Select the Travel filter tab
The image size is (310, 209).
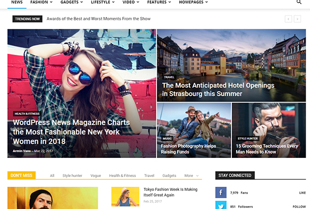tap(149, 175)
